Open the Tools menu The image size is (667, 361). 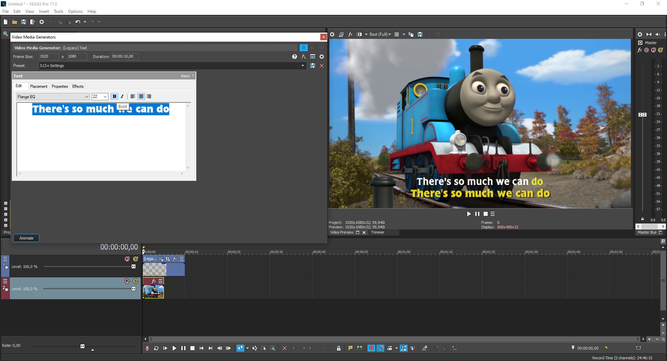coord(58,11)
